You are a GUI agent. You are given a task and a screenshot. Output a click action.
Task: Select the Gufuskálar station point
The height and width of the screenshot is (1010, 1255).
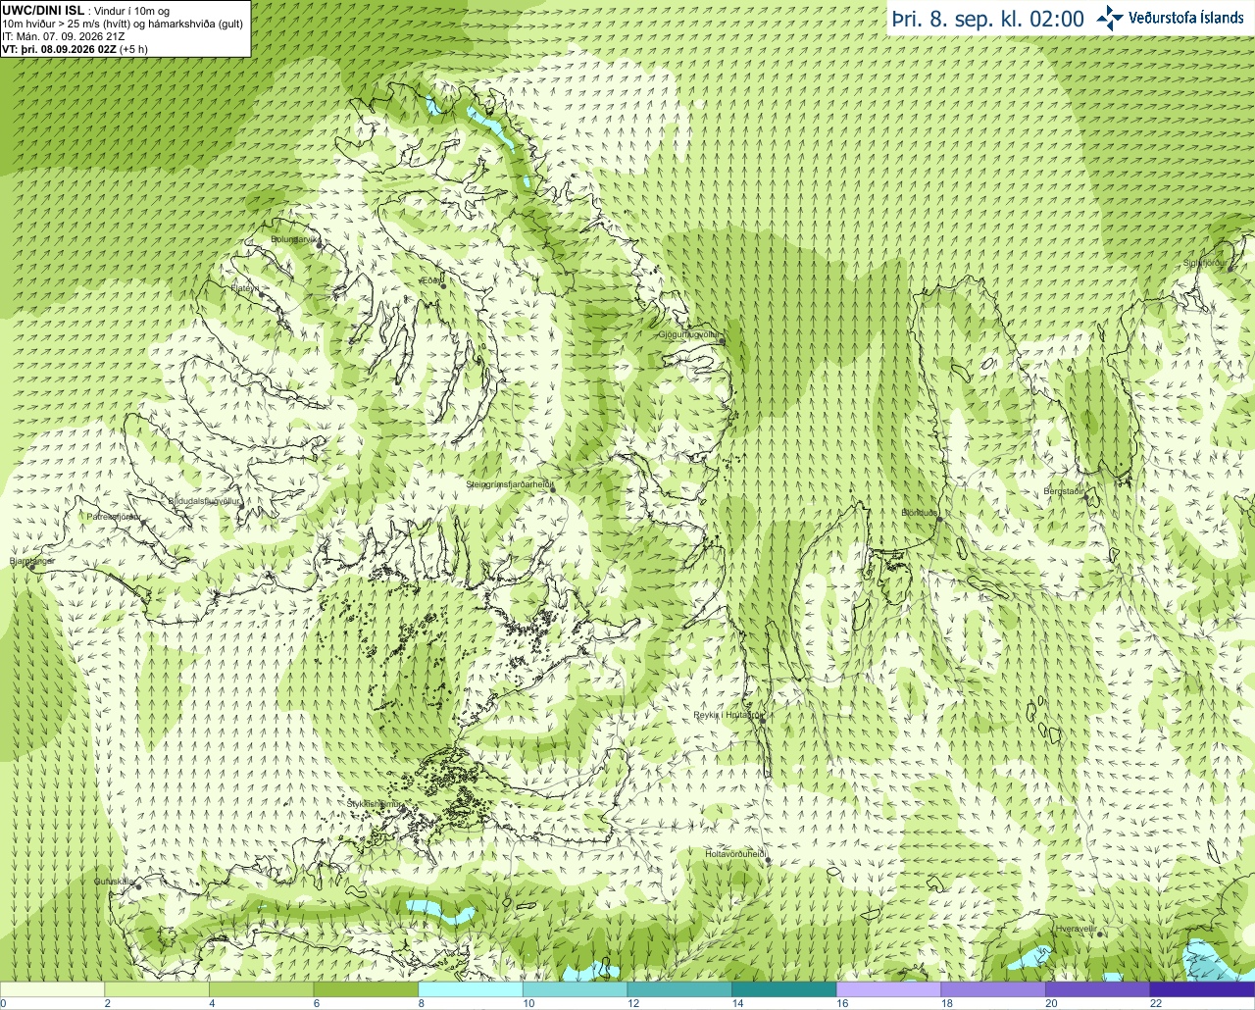pyautogui.click(x=138, y=885)
